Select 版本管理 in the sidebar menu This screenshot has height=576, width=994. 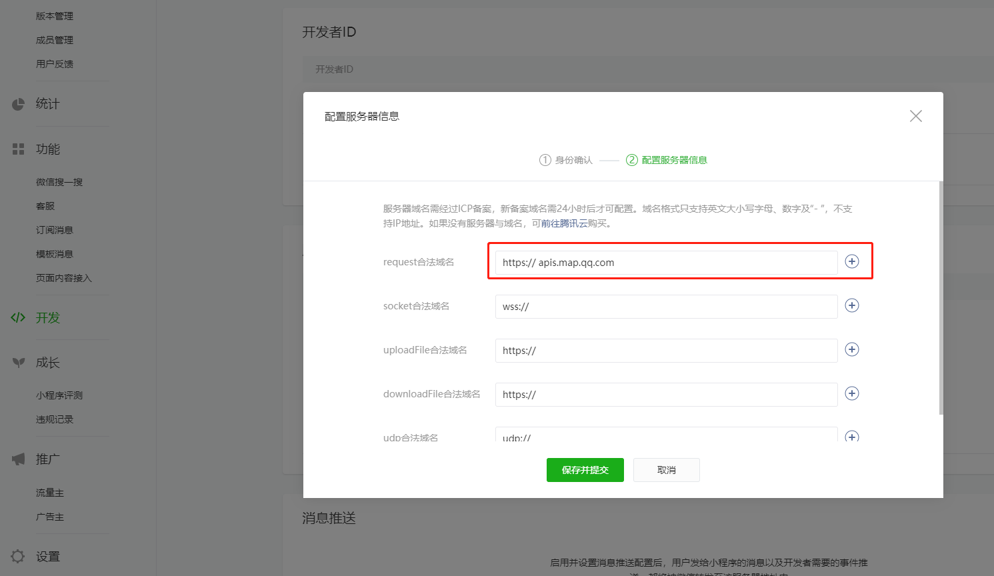tap(55, 15)
